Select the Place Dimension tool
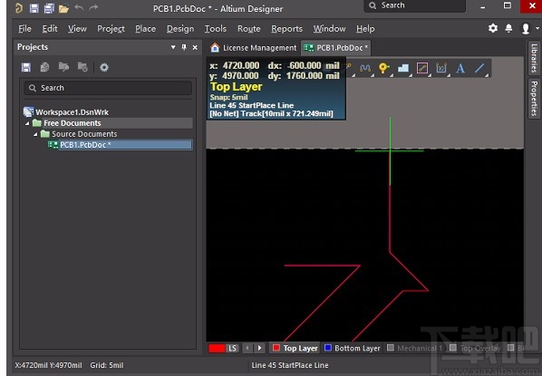This screenshot has height=376, width=542. [441, 68]
